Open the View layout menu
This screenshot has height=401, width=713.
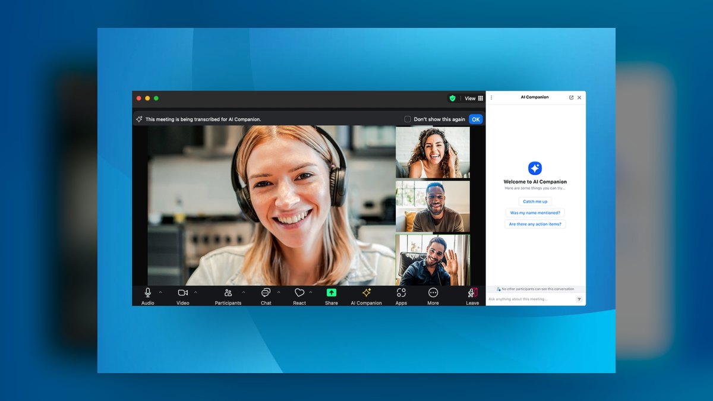474,98
